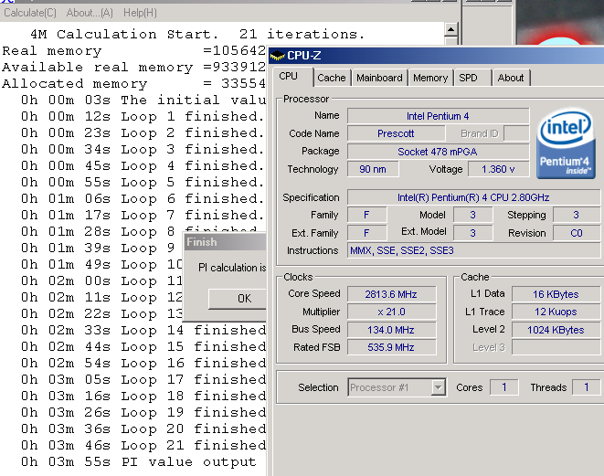This screenshot has width=604, height=476.
Task: Click the Threads value field
Action: click(x=587, y=387)
